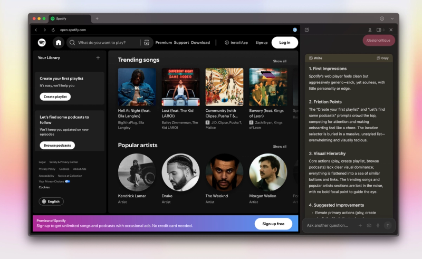
Task: Close the assistant side panel
Action: [391, 30]
